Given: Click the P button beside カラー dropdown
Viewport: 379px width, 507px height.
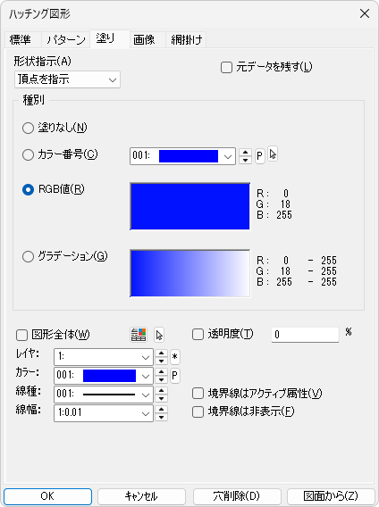Looking at the screenshot, I should [x=175, y=376].
